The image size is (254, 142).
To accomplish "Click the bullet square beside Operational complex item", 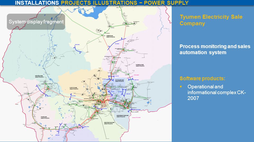I will (181, 87).
